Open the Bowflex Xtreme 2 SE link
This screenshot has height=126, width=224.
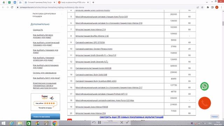point(92,36)
